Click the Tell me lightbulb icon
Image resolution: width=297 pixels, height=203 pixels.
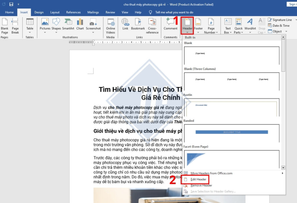coord(151,12)
